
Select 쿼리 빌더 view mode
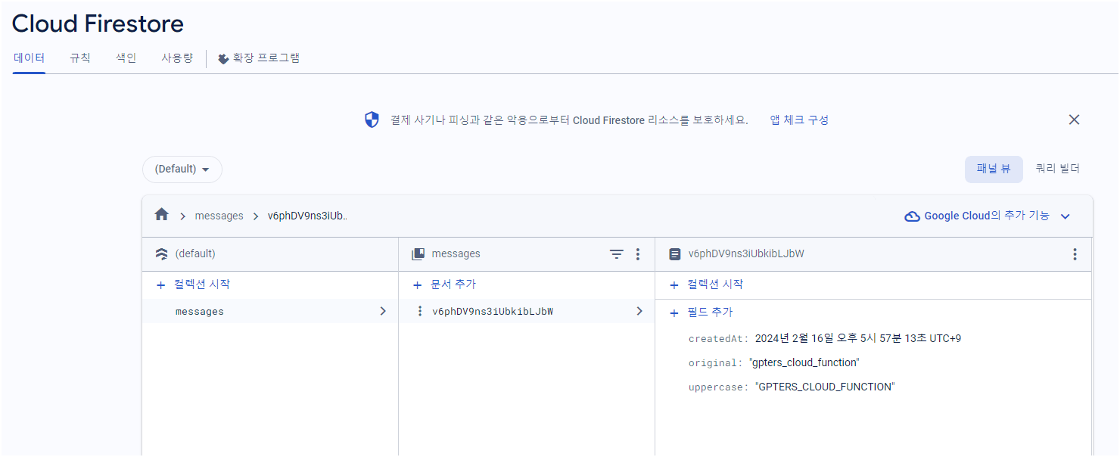(1057, 169)
